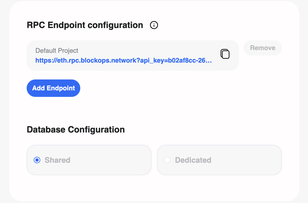
Task: Select the Shared configuration card
Action: tap(89, 160)
